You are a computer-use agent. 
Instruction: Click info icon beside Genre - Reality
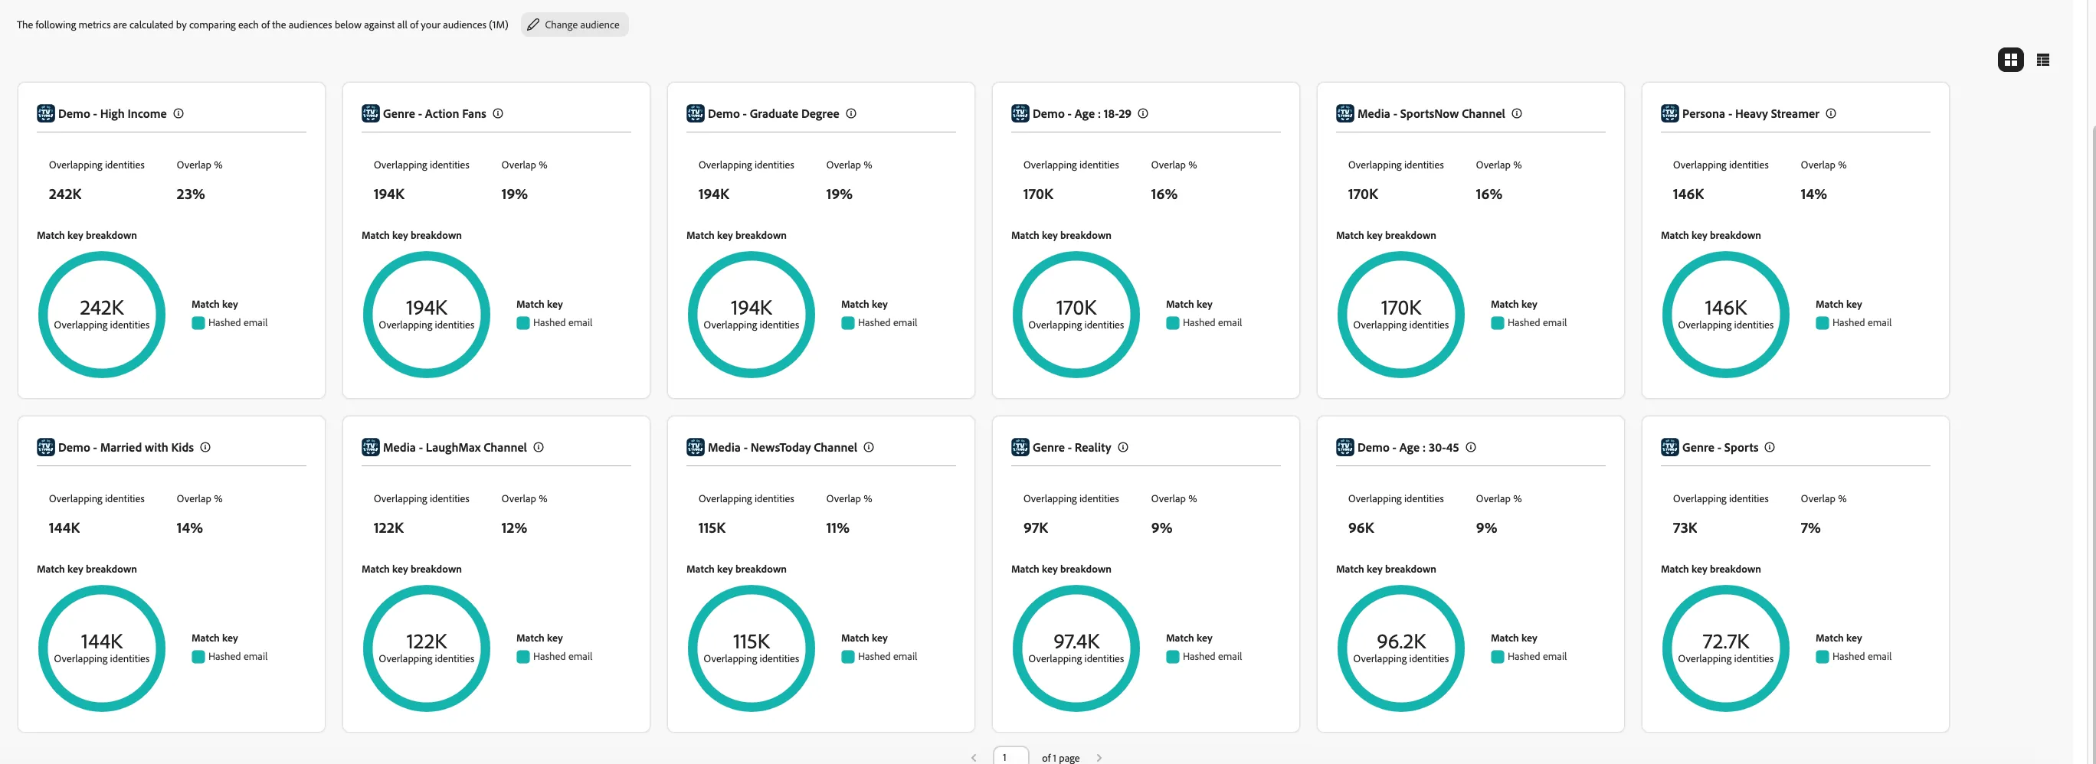click(1123, 447)
